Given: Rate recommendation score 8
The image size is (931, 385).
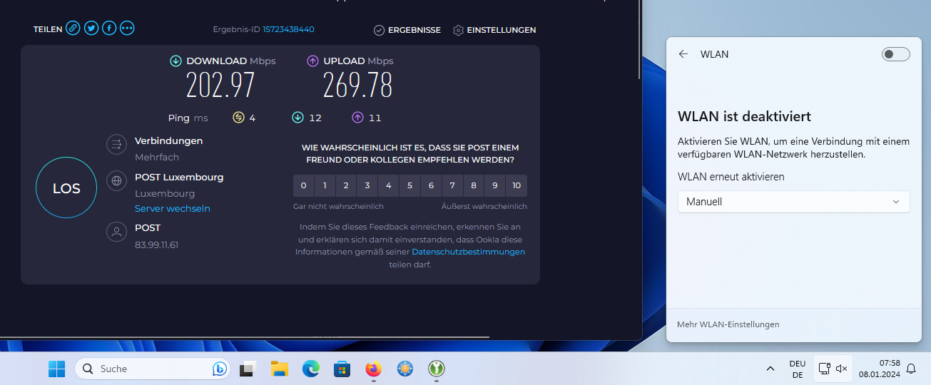Looking at the screenshot, I should (474, 185).
